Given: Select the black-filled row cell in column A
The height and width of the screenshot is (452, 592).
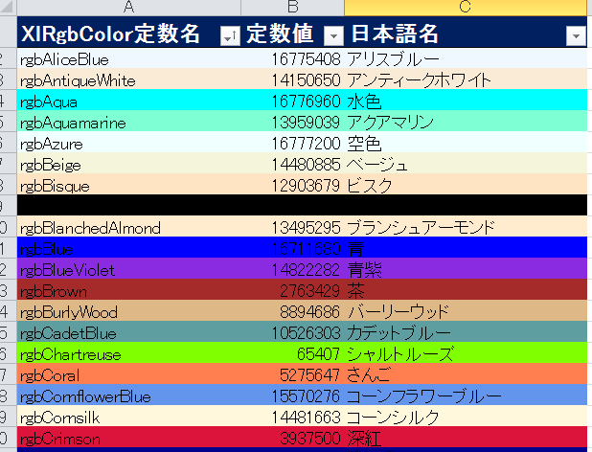Looking at the screenshot, I should 128,206.
